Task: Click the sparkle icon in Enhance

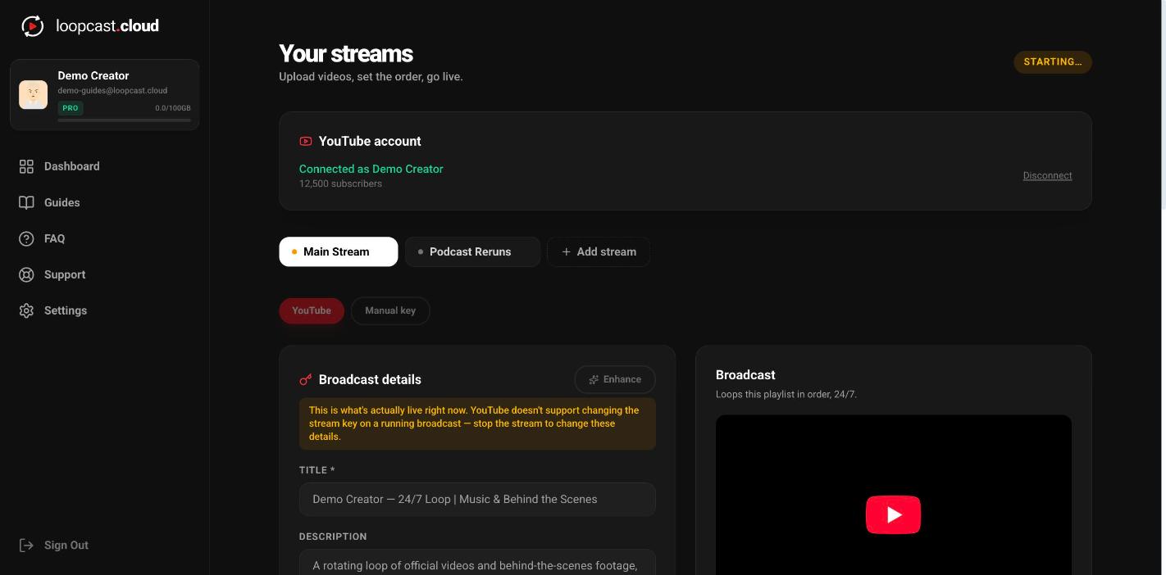Action: pyautogui.click(x=594, y=379)
